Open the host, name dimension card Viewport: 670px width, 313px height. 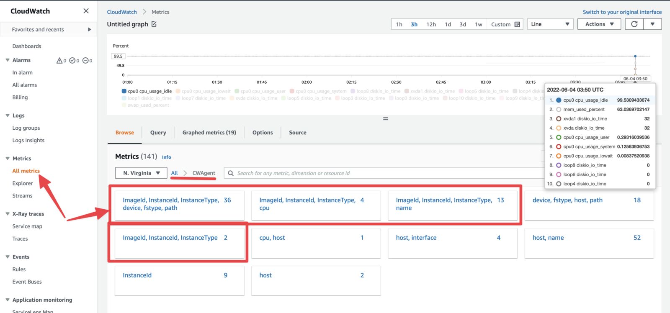tap(589, 243)
